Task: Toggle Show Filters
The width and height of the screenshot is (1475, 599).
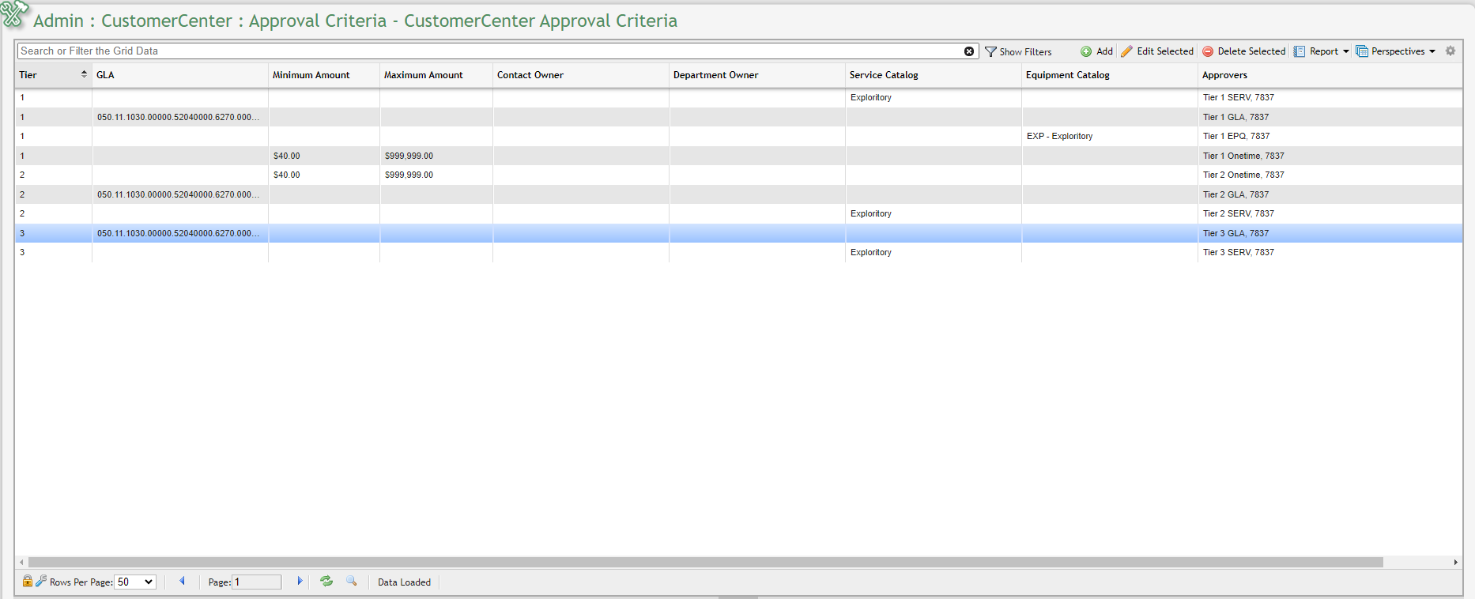Action: click(x=1018, y=51)
